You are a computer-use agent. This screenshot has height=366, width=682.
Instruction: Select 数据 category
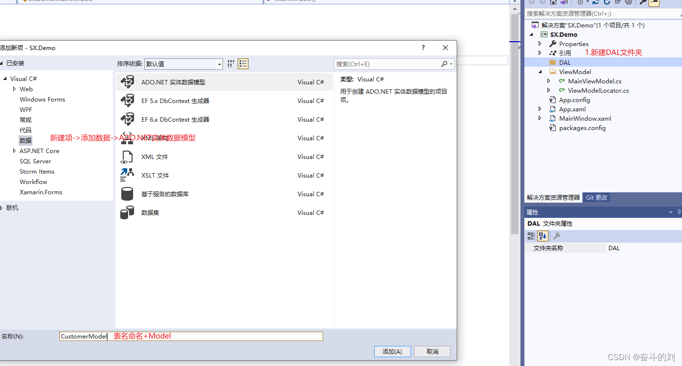26,140
